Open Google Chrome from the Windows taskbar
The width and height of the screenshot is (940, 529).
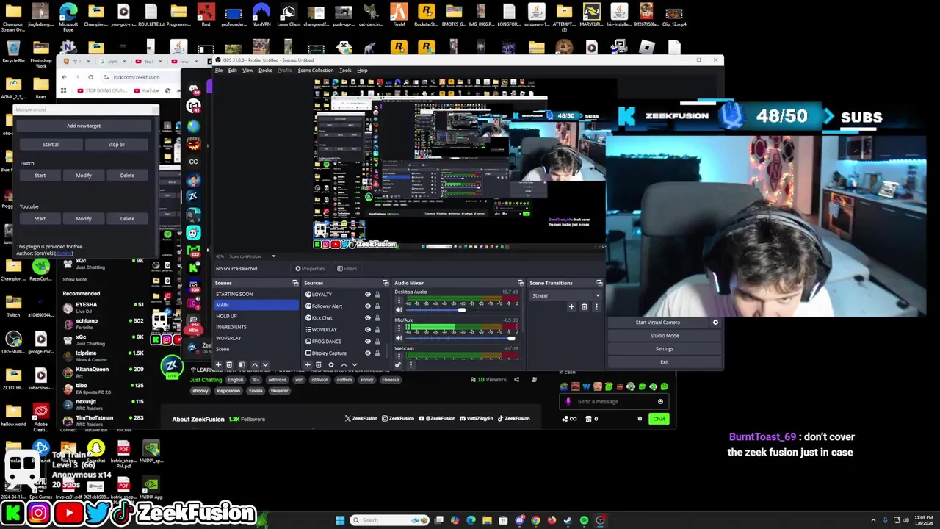click(535, 520)
